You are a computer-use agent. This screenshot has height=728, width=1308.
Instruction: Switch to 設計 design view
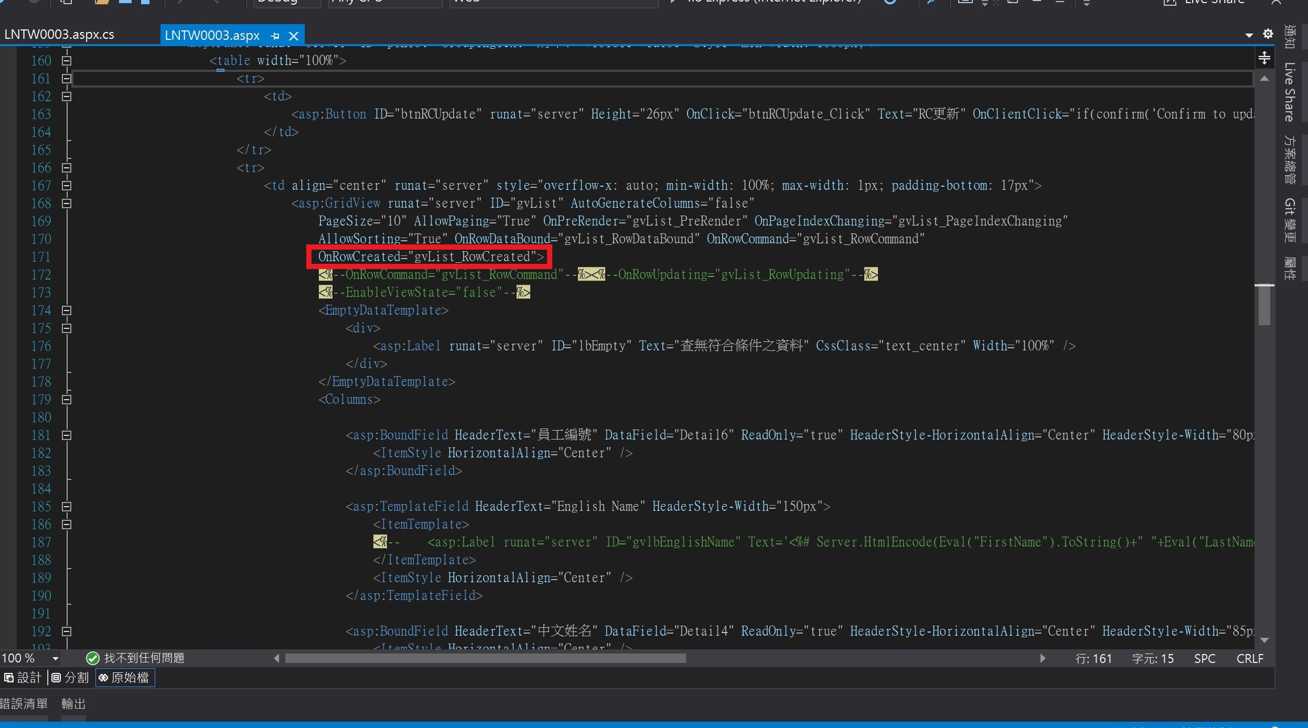click(23, 678)
